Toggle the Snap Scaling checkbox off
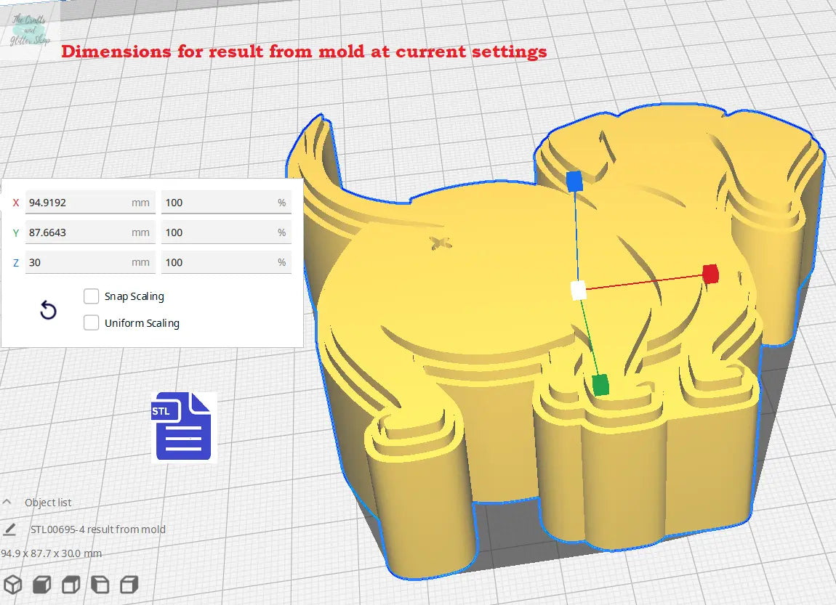The height and width of the screenshot is (605, 836). point(92,296)
